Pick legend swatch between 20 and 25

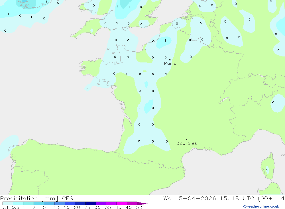pyautogui.click(x=80, y=203)
